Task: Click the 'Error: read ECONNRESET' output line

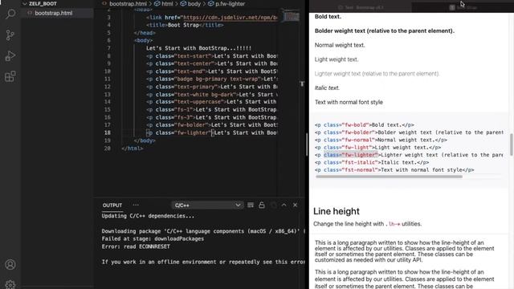Action: pos(136,246)
